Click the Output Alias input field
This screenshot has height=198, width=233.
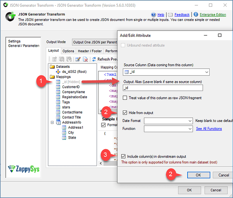(x=163, y=88)
